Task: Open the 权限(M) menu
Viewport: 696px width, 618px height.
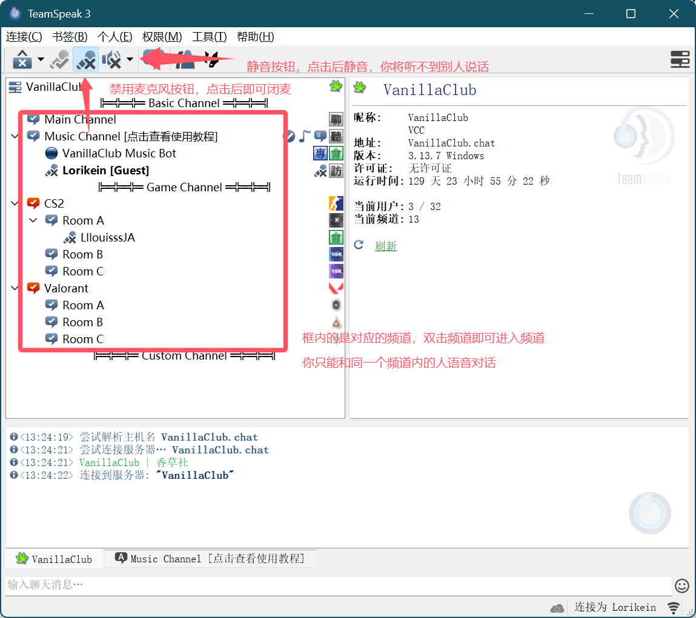Action: (x=162, y=37)
